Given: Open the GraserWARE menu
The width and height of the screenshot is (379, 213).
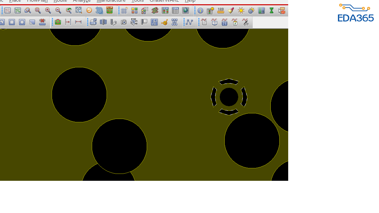Looking at the screenshot, I should (x=164, y=1).
